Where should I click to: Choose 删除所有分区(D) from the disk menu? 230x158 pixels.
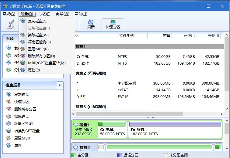47,56
